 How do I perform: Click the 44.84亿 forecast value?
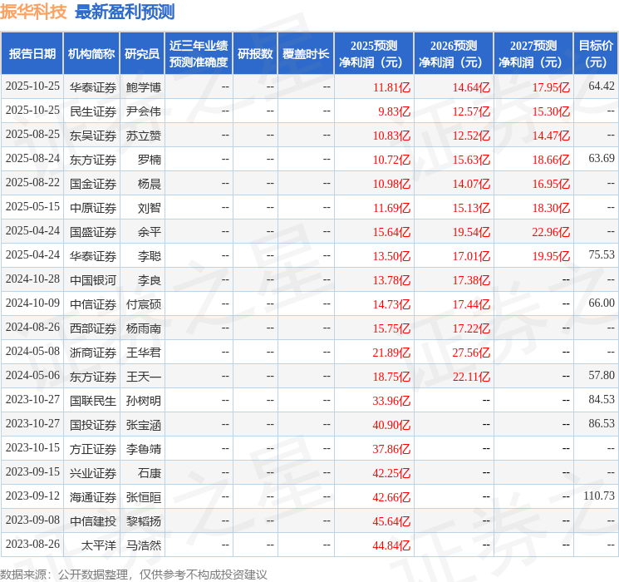point(391,545)
